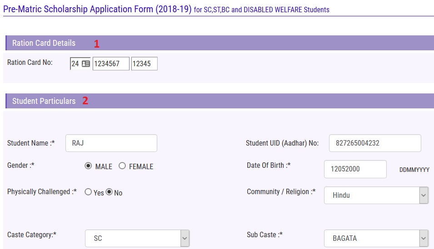Click the ID card icon in ration field
Image resolution: width=434 pixels, height=249 pixels.
click(86, 64)
